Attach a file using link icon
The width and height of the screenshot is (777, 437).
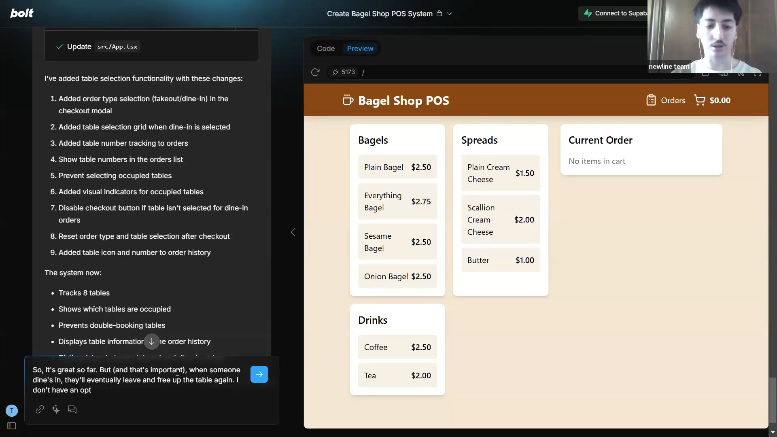40,409
